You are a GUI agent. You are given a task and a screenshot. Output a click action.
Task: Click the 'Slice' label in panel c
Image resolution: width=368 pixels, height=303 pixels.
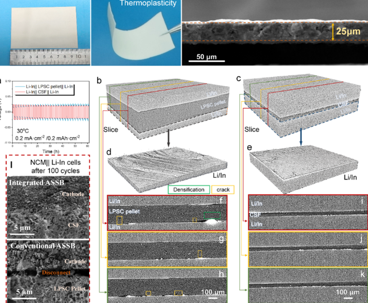point(252,130)
